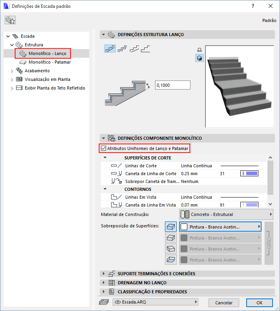This screenshot has height=311, width=280.
Task: Click the Padrão label at top right
Action: pyautogui.click(x=269, y=20)
